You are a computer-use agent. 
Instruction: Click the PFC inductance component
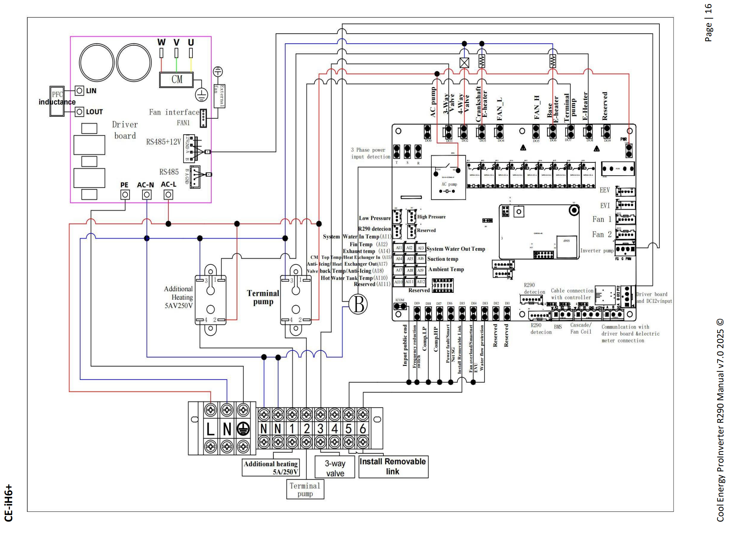point(57,101)
